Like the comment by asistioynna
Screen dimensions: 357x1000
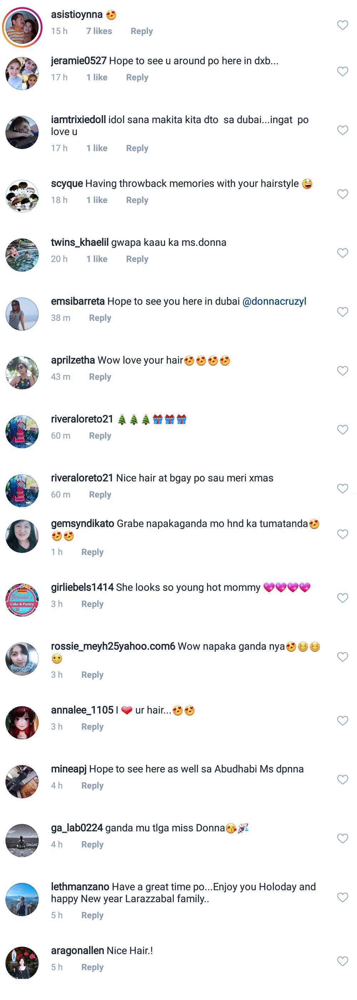[x=342, y=26]
